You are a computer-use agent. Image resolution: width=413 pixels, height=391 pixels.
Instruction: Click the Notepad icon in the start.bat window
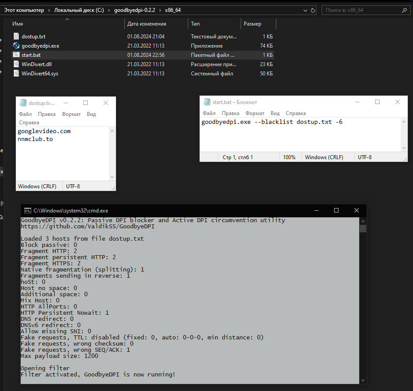(207, 102)
